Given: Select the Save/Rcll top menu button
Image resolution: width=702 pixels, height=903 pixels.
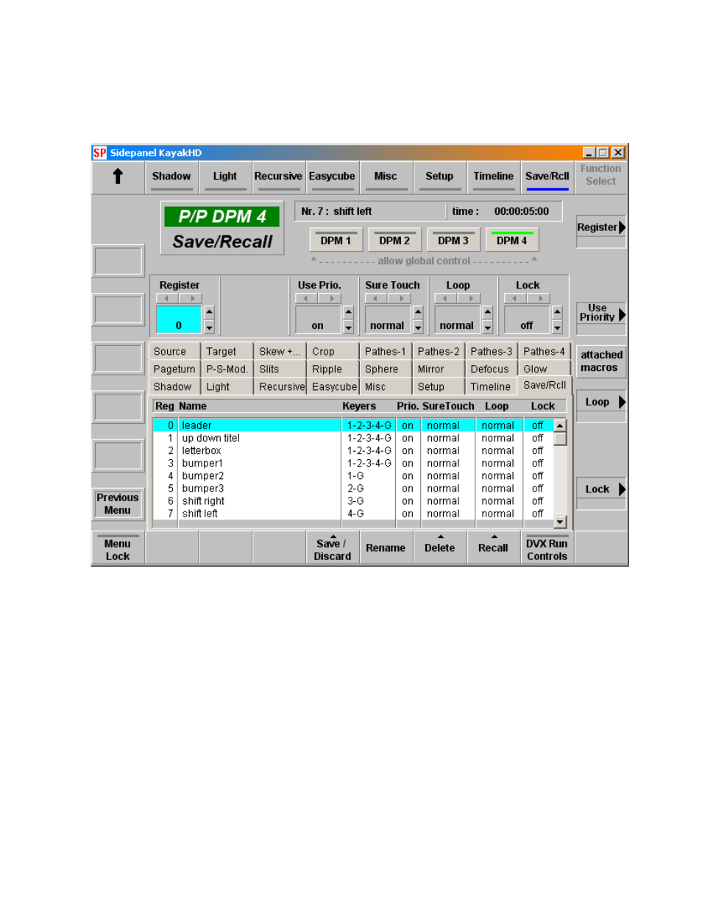Looking at the screenshot, I should click(x=547, y=178).
